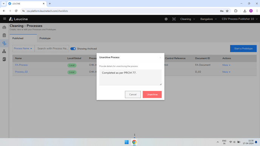Viewport: 260px width, 146px height.
Task: Open a new browser tab
Action: click(50, 3)
